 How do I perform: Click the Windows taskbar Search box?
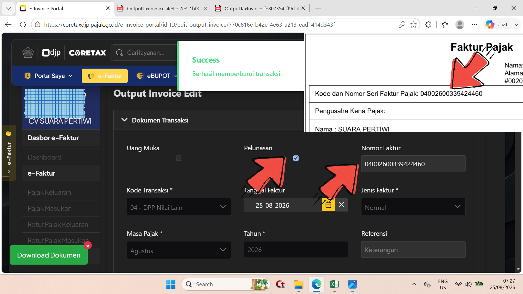226,284
